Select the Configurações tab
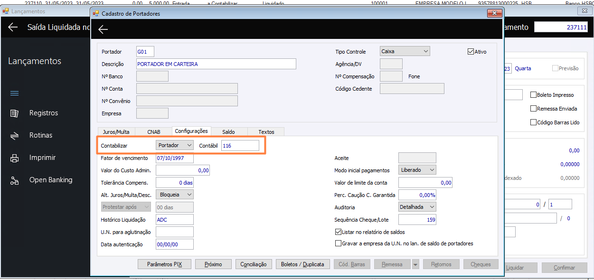Viewport: 594px width, 280px height. (x=191, y=131)
